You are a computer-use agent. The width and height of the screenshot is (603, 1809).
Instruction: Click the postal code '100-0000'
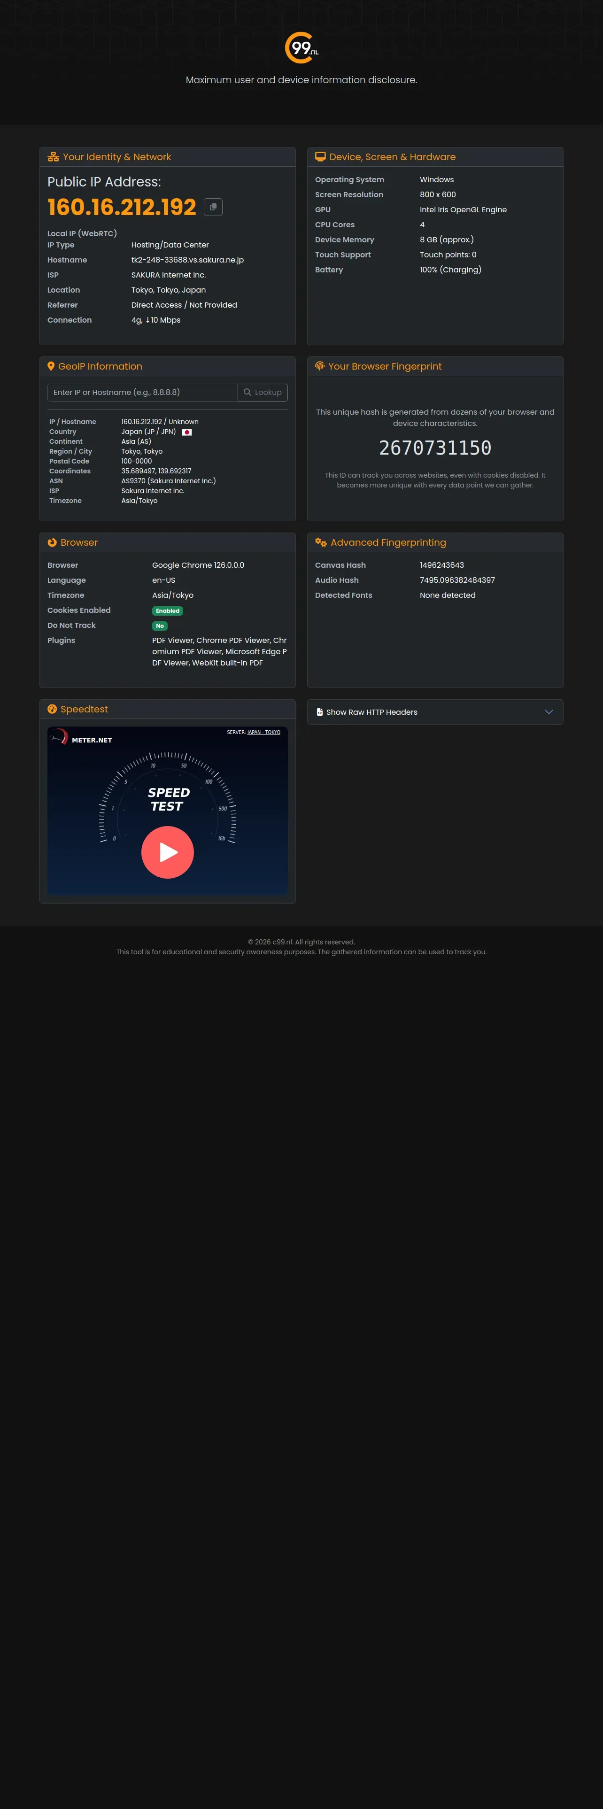(137, 461)
